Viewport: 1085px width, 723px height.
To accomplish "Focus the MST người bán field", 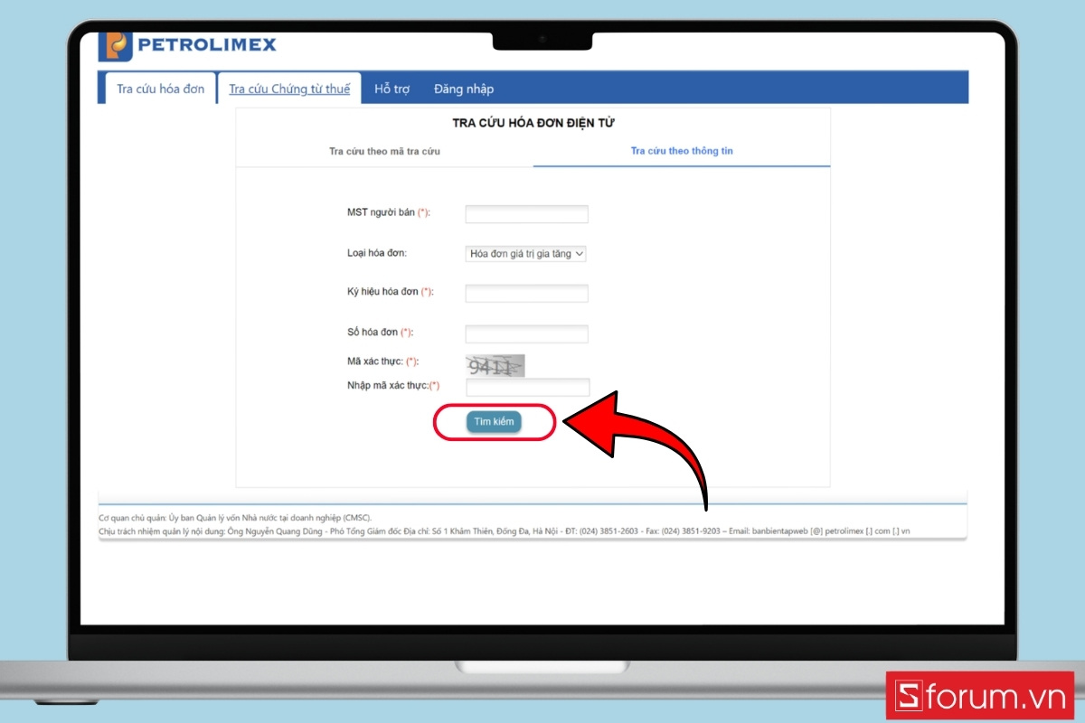I will point(526,214).
